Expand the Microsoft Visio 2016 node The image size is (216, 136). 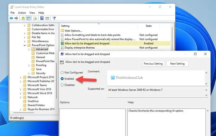click(20, 89)
